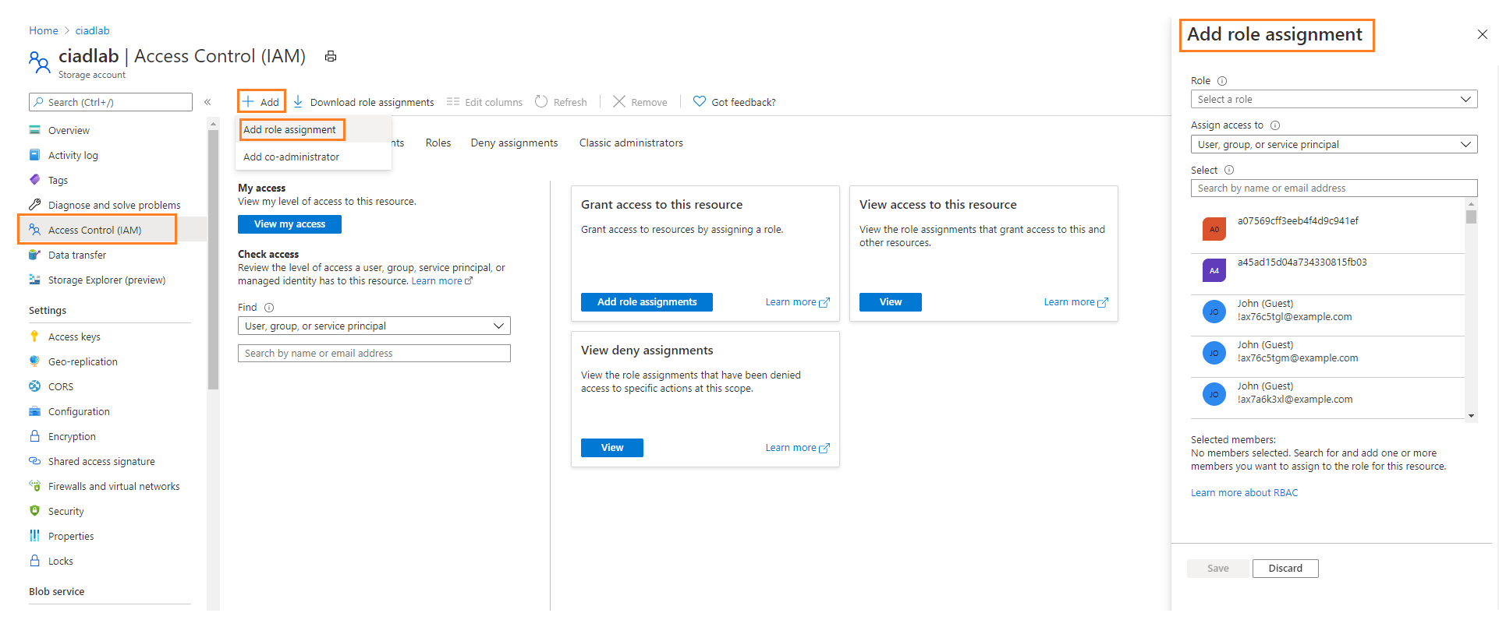
Task: Open the Add menu in toolbar
Action: [261, 102]
